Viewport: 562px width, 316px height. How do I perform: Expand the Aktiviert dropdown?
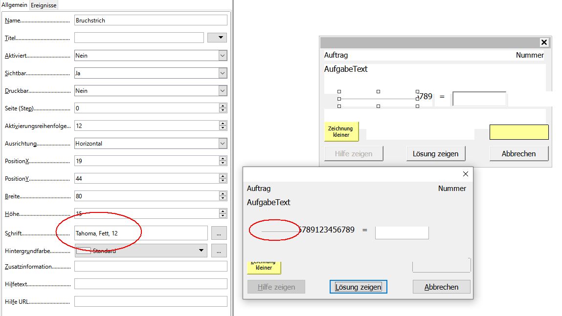(x=223, y=56)
